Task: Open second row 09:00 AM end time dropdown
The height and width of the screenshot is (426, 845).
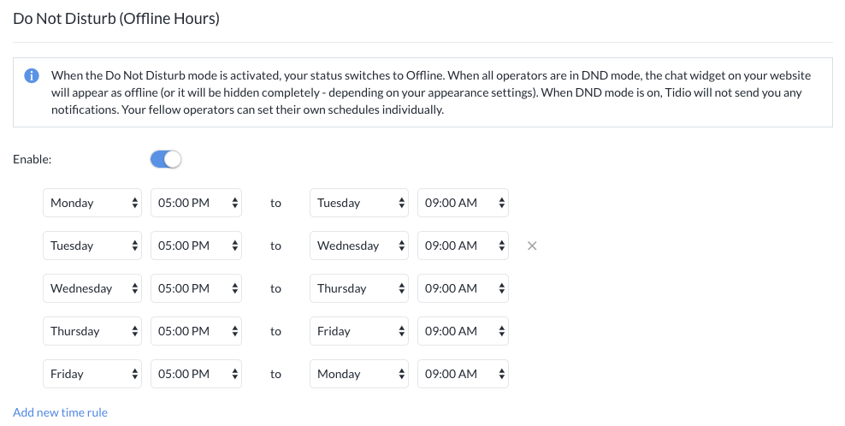Action: point(463,246)
